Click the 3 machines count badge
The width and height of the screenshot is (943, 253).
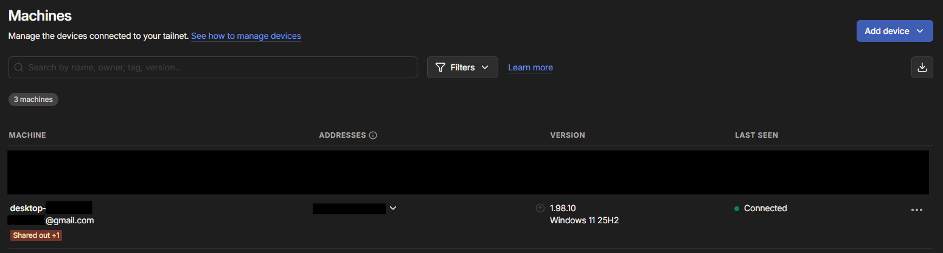(33, 99)
